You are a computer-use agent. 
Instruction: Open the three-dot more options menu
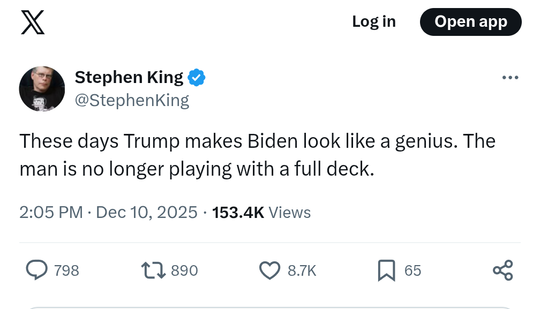510,78
